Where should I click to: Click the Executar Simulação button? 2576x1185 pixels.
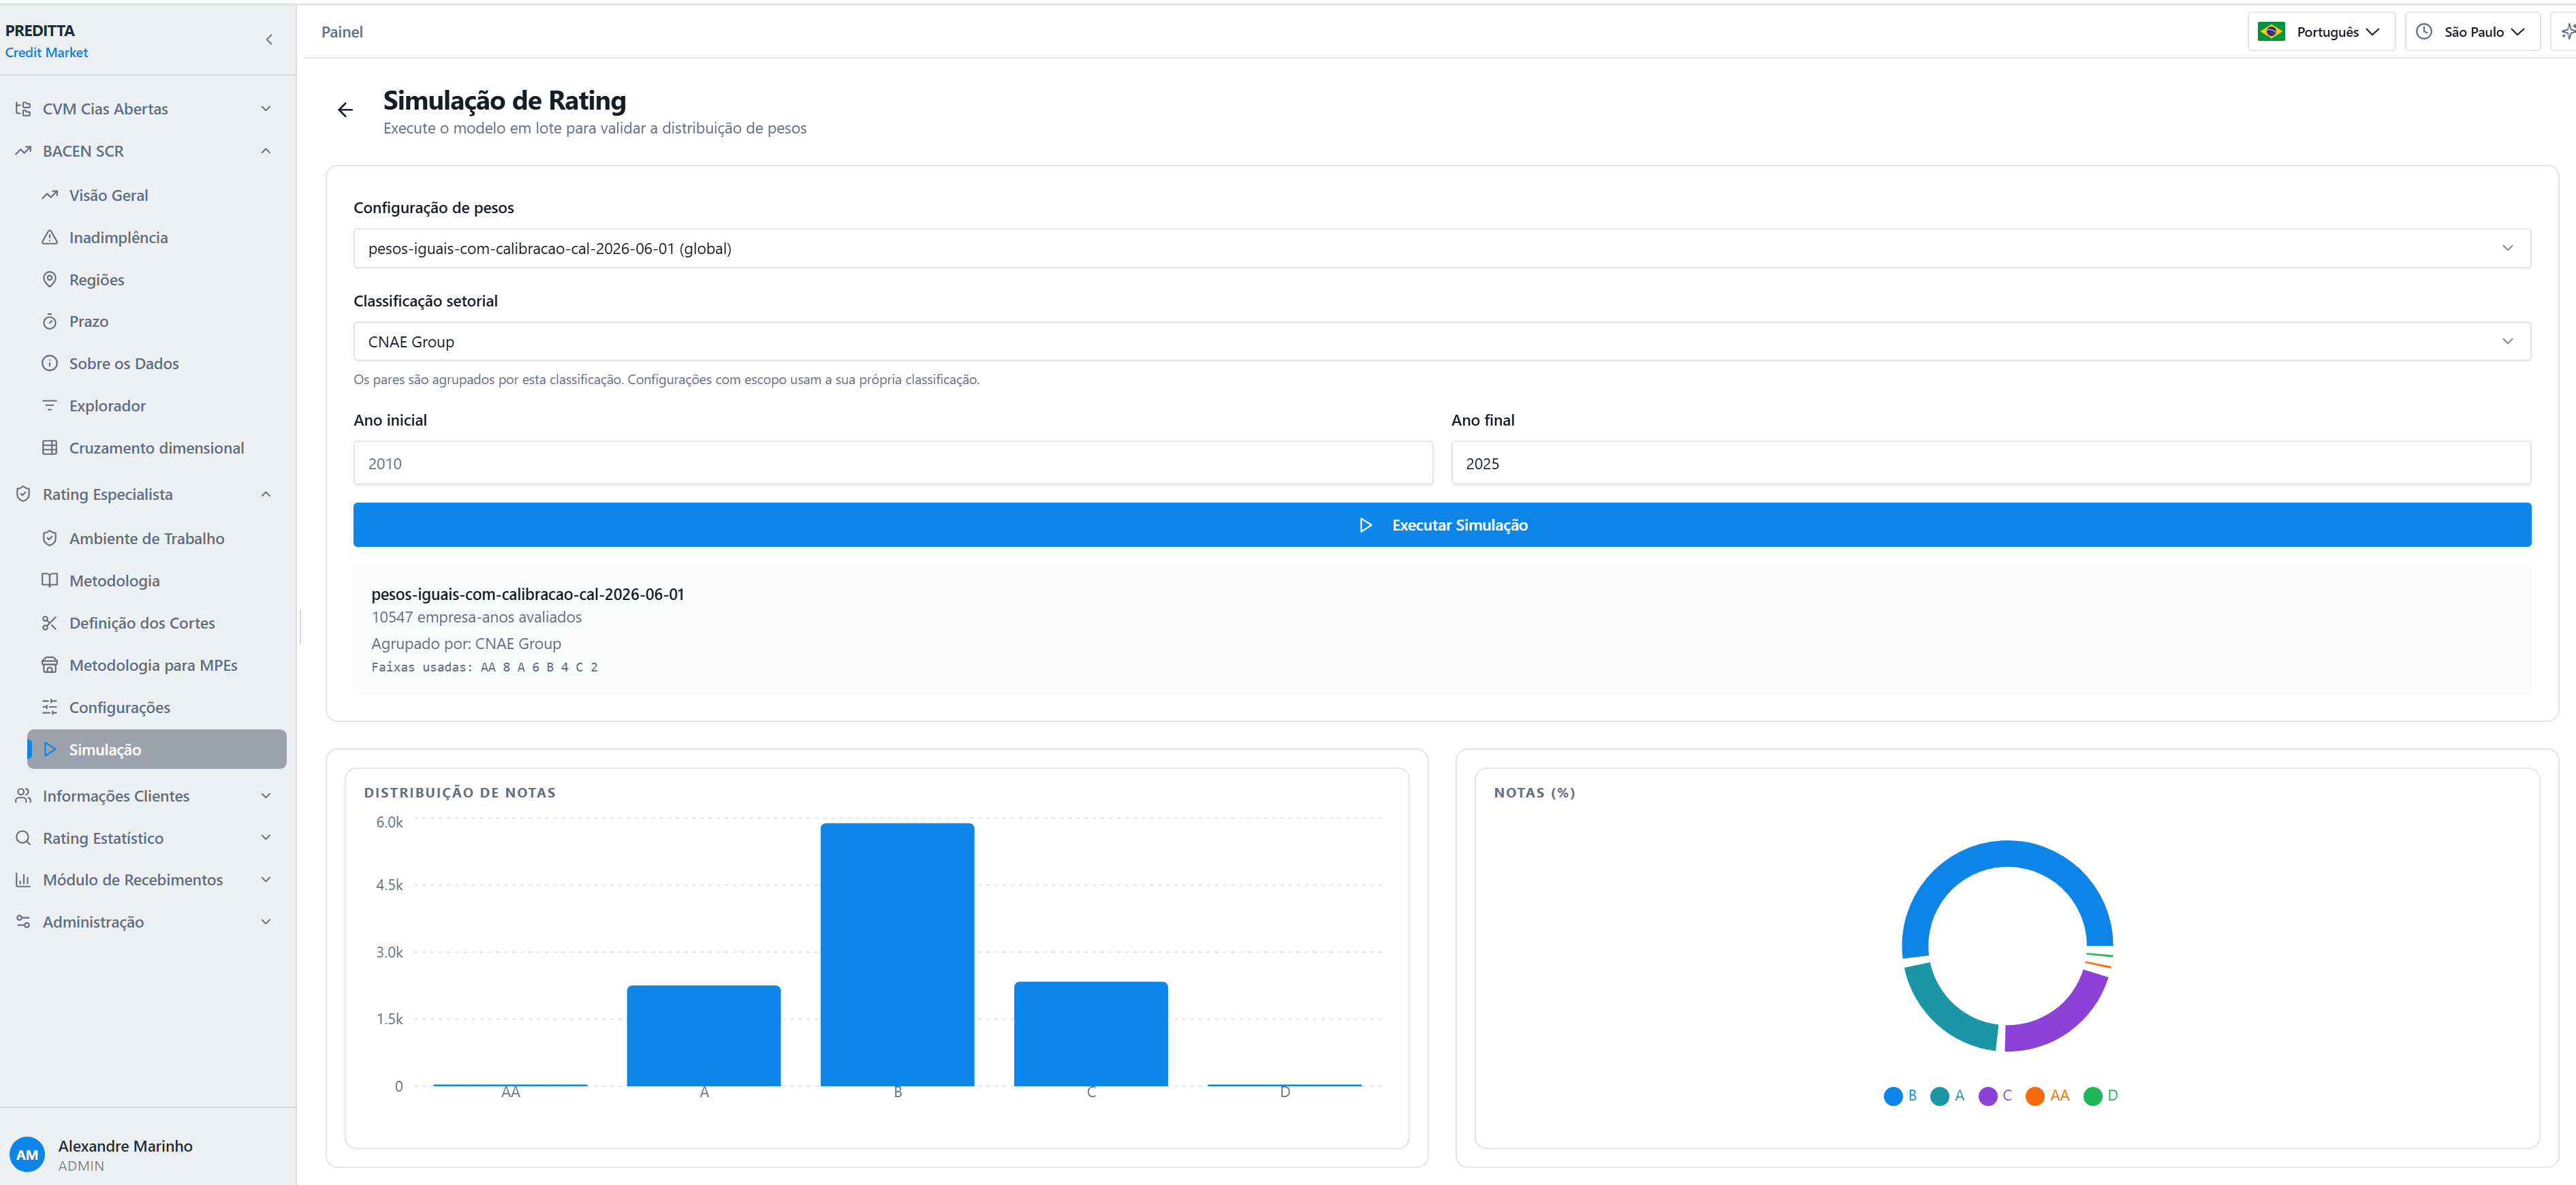(x=1441, y=525)
